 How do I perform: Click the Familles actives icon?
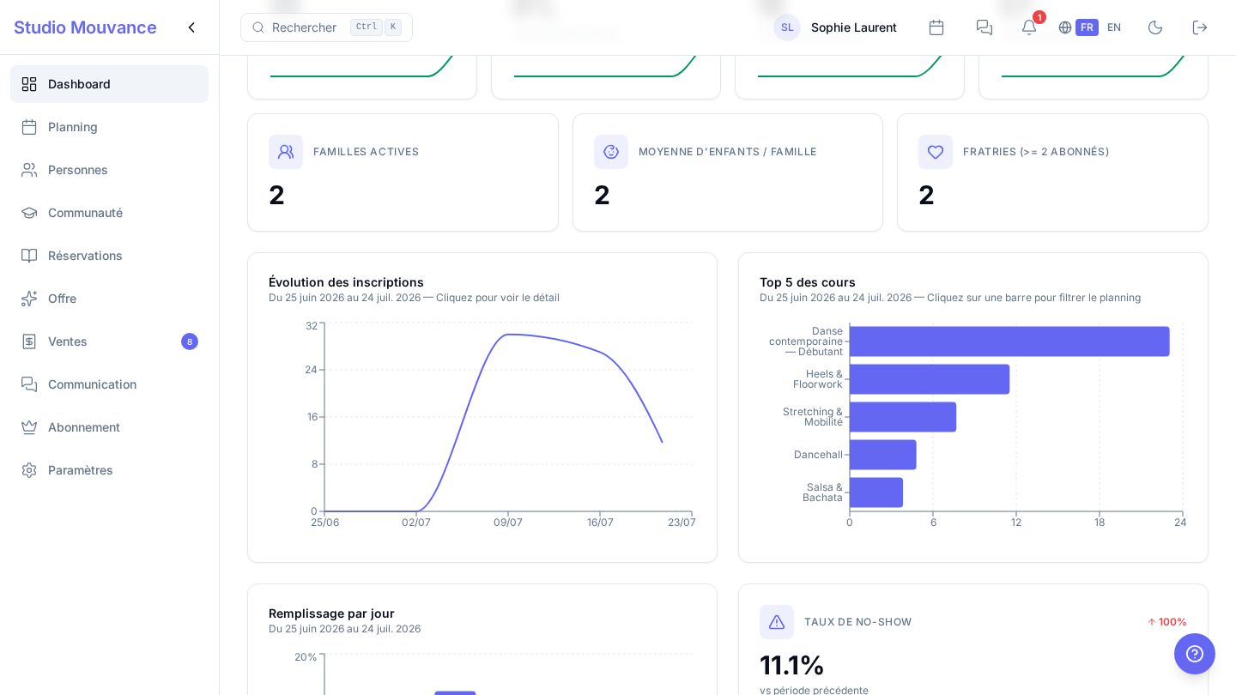click(286, 152)
